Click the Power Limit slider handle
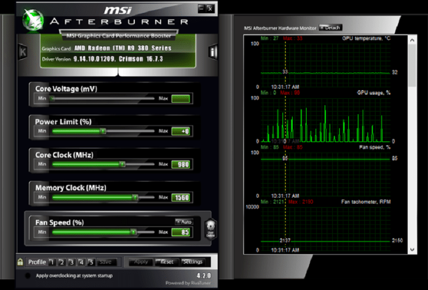The image size is (428, 290). tap(103, 131)
